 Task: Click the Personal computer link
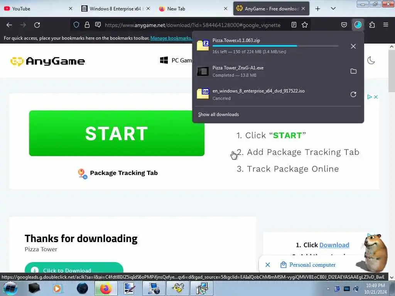(312, 265)
